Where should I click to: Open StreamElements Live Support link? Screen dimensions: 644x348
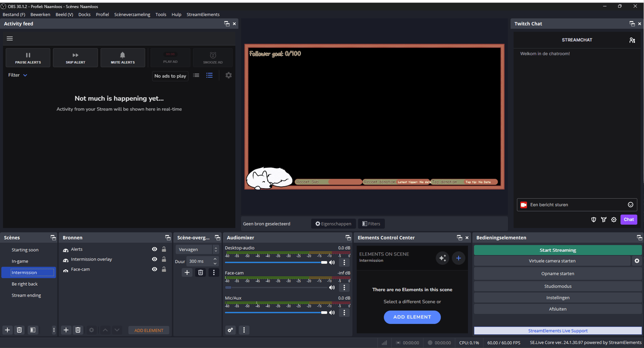[558, 330]
